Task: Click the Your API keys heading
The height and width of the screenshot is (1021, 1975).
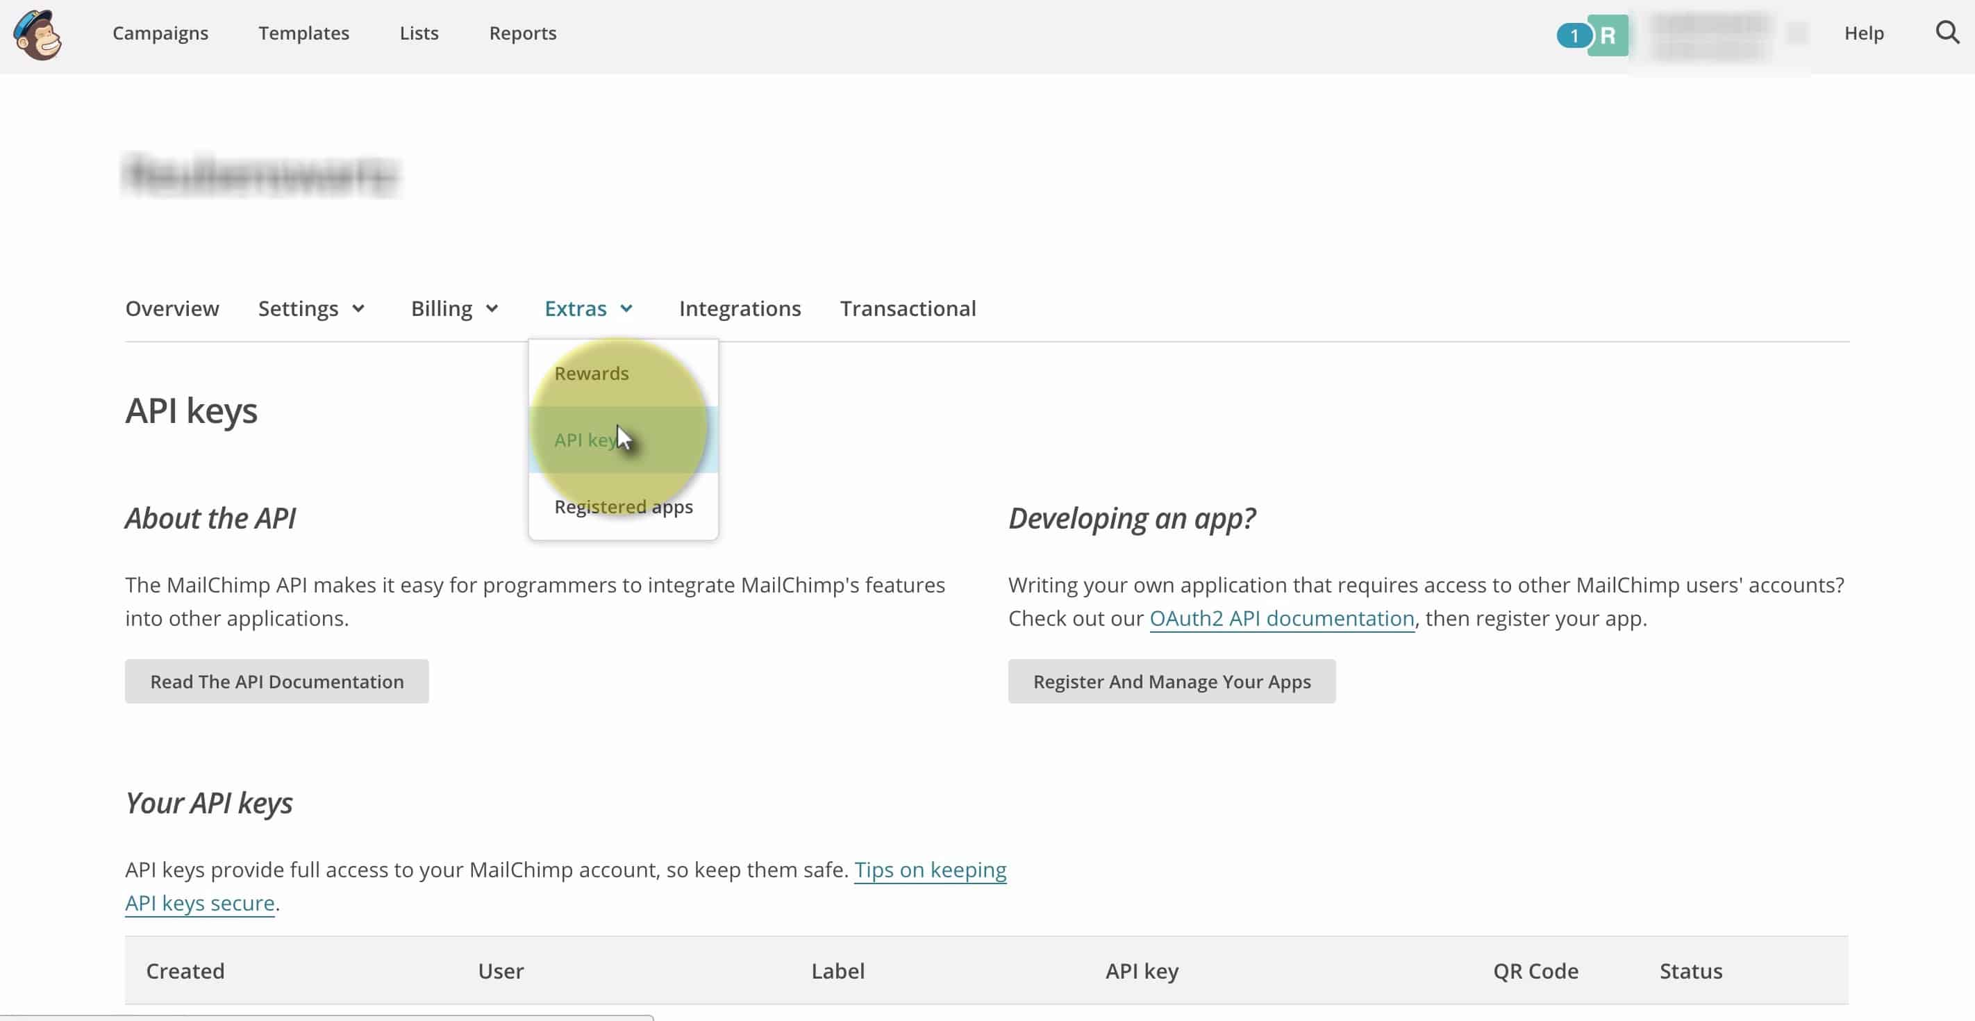Action: [208, 803]
